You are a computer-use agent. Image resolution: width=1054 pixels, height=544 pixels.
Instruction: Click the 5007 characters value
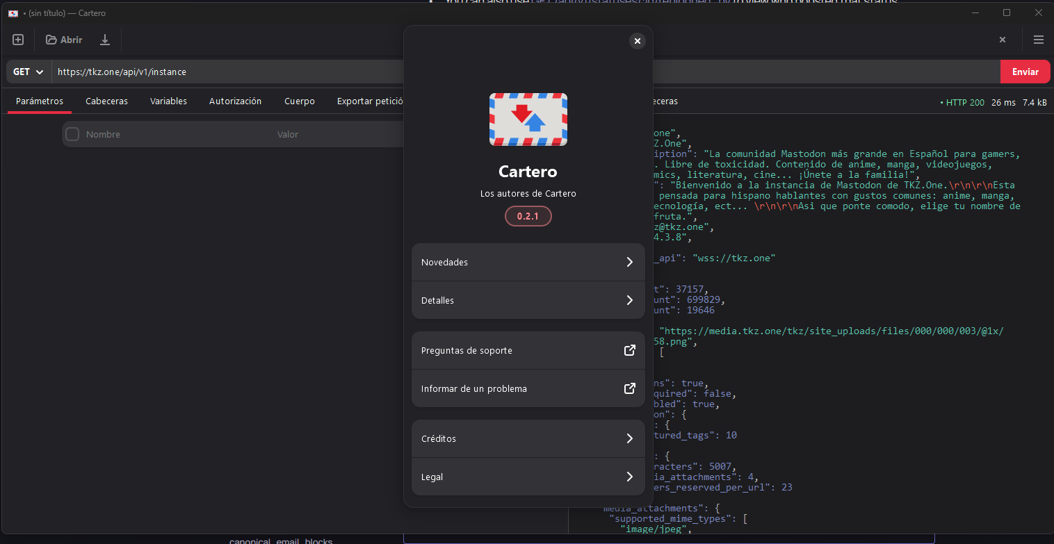720,466
